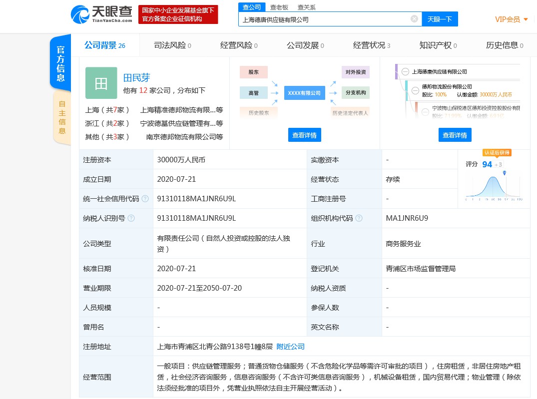The height and width of the screenshot is (399, 537).
Task: Click the 宁波德基供应链管理有...等 link
Action: click(x=181, y=123)
